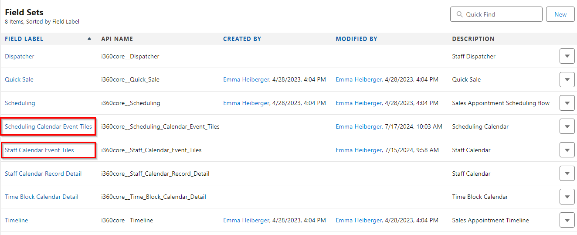577x235 pixels.
Task: Focus the Quick Find search box
Action: (496, 14)
